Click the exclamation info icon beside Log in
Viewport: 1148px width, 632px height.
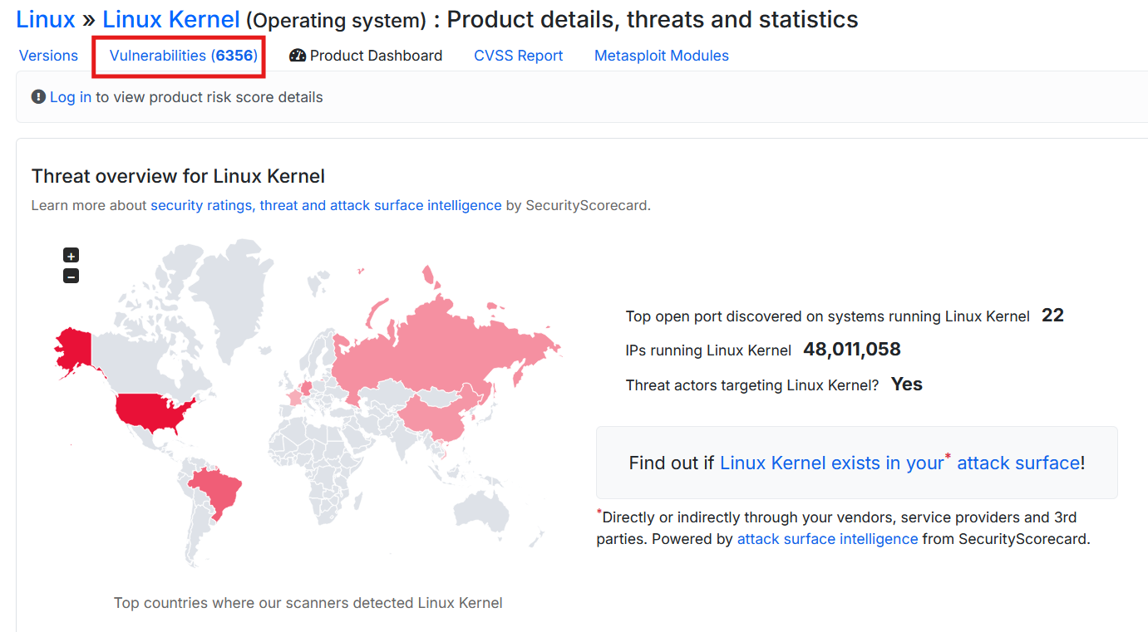(x=38, y=97)
